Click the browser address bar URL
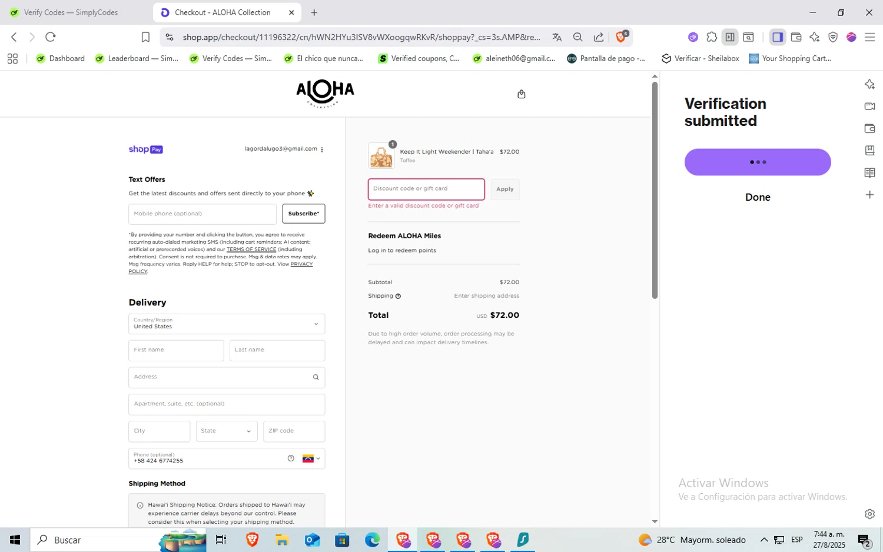This screenshot has height=552, width=883. coord(361,37)
